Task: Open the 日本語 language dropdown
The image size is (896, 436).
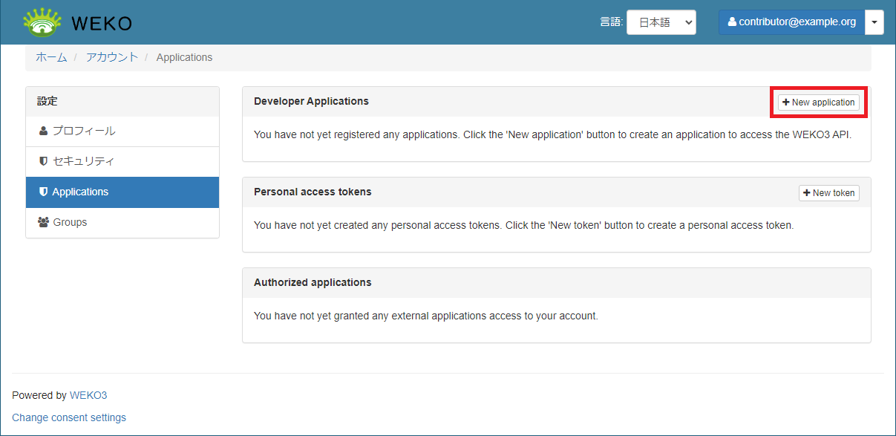Action: (661, 22)
